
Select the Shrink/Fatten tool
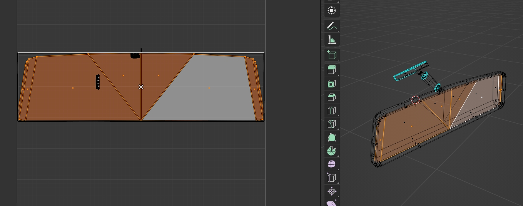[x=332, y=191]
